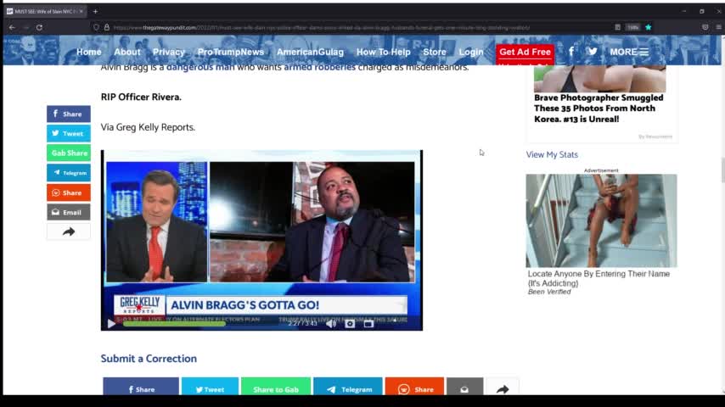Click the bottom email envelope icon

[x=464, y=387]
